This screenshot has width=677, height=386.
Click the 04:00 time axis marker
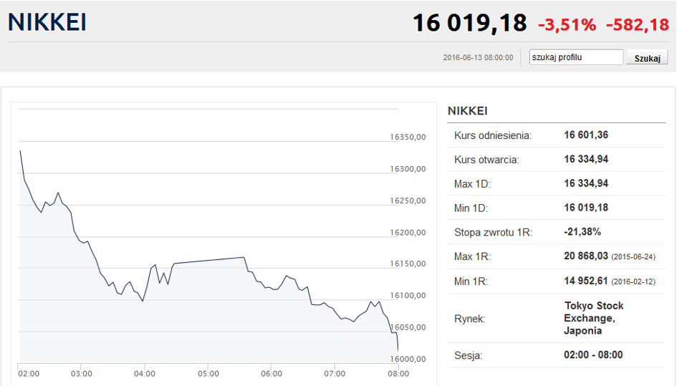click(145, 374)
